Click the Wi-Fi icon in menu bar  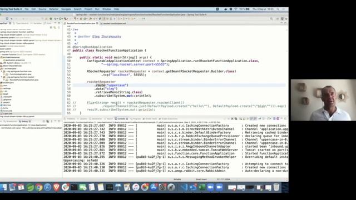point(236,9)
